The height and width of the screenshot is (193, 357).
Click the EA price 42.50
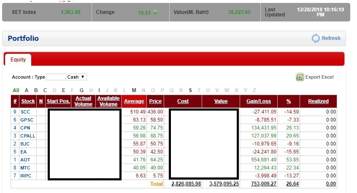click(x=157, y=152)
